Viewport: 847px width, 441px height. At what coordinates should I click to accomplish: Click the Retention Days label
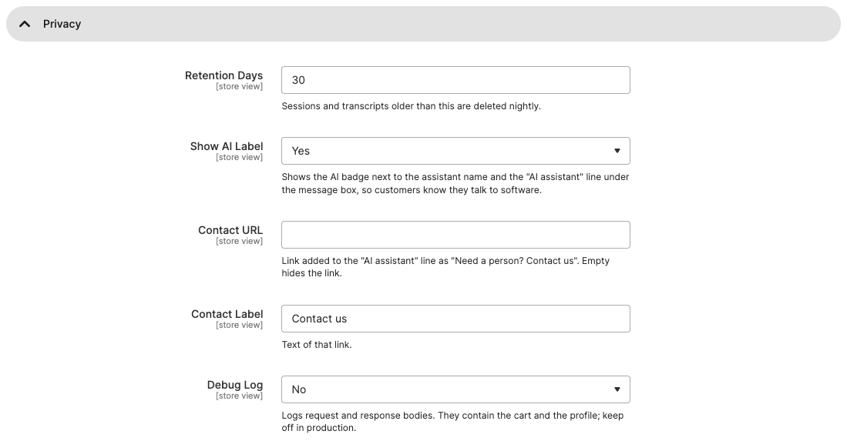(x=224, y=75)
